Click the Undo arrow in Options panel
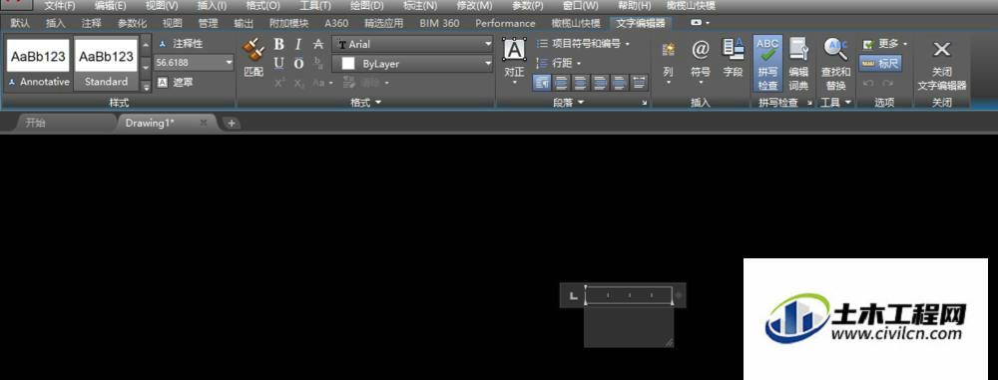Screen dimensions: 998x380 tap(869, 84)
